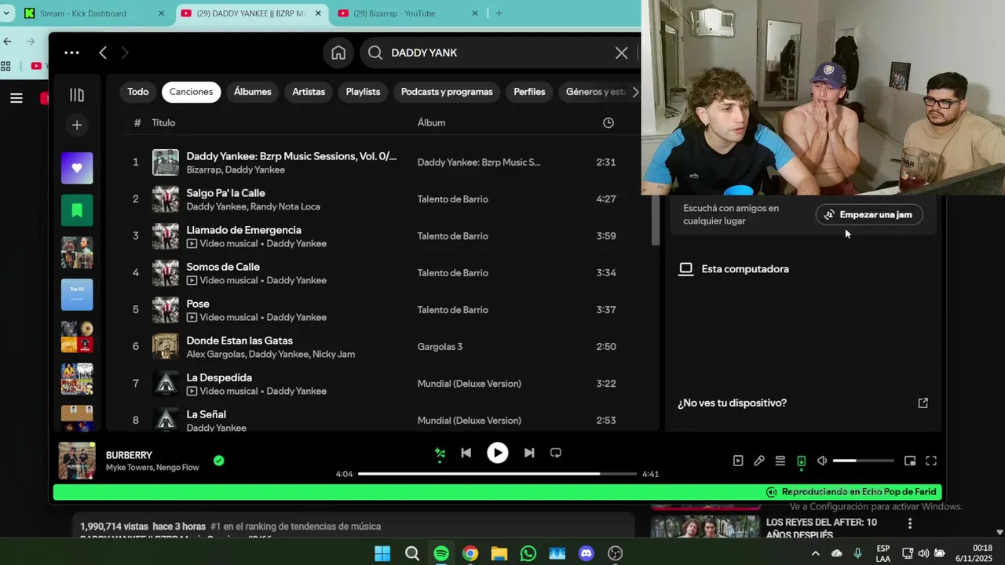Skip to the next track
Image resolution: width=1005 pixels, height=565 pixels.
coord(529,453)
